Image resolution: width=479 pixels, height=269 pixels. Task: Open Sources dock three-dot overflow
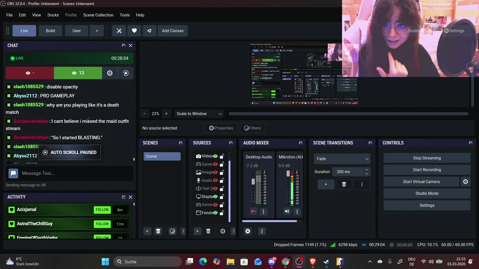pyautogui.click(x=234, y=231)
